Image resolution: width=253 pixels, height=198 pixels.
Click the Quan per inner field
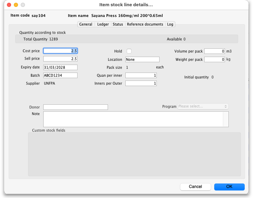141,75
